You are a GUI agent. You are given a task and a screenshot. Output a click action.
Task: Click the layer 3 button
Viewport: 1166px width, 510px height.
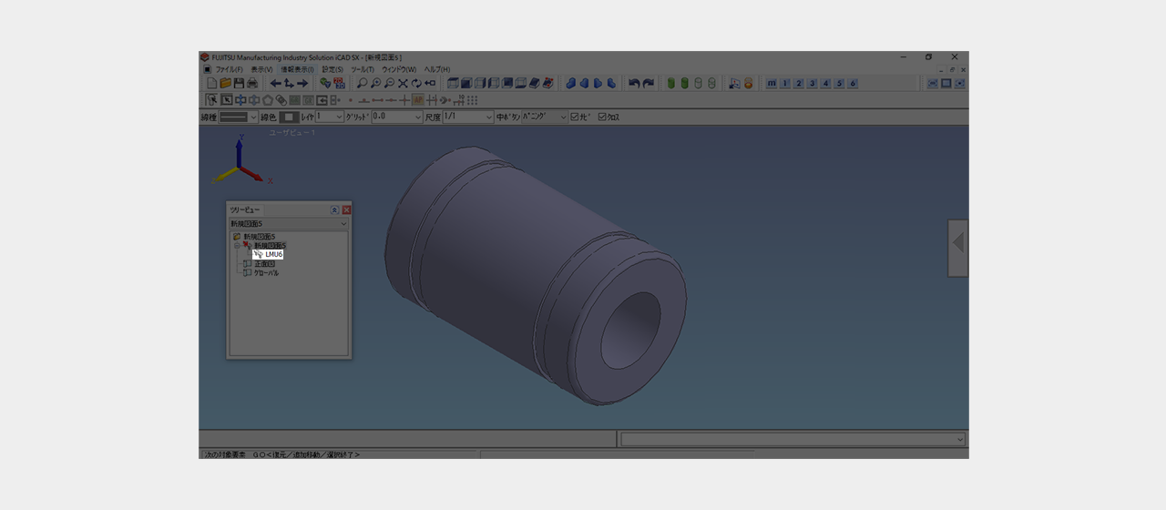813,84
